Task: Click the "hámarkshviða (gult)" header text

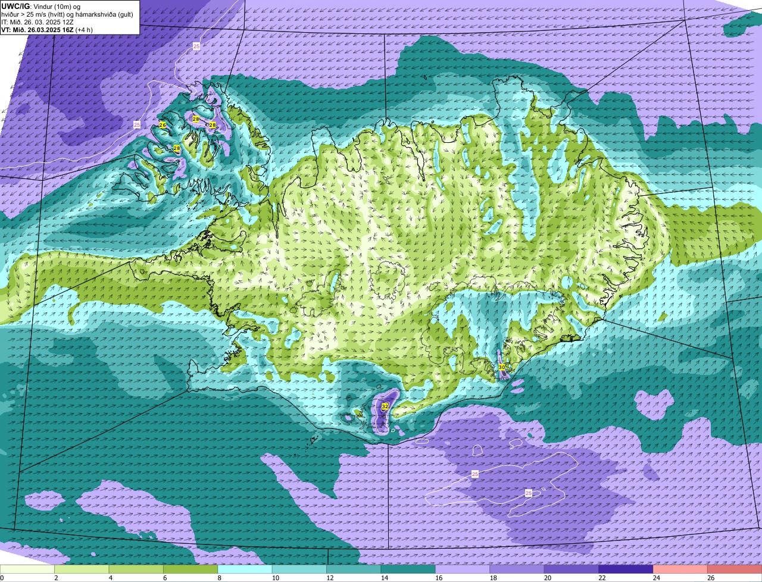Action: pyautogui.click(x=104, y=14)
